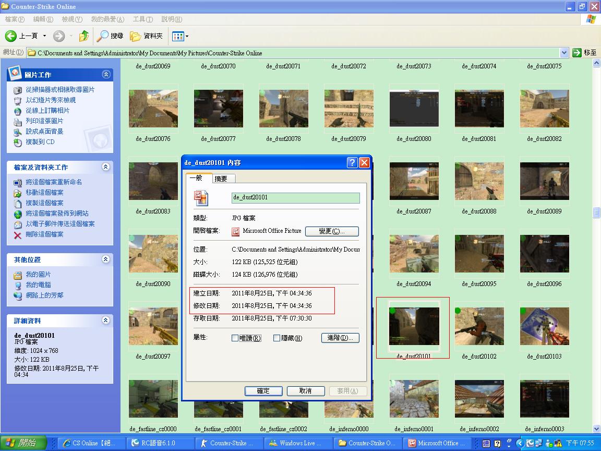Go up one folder level icon
Viewport: 601px width, 451px height.
[x=83, y=36]
